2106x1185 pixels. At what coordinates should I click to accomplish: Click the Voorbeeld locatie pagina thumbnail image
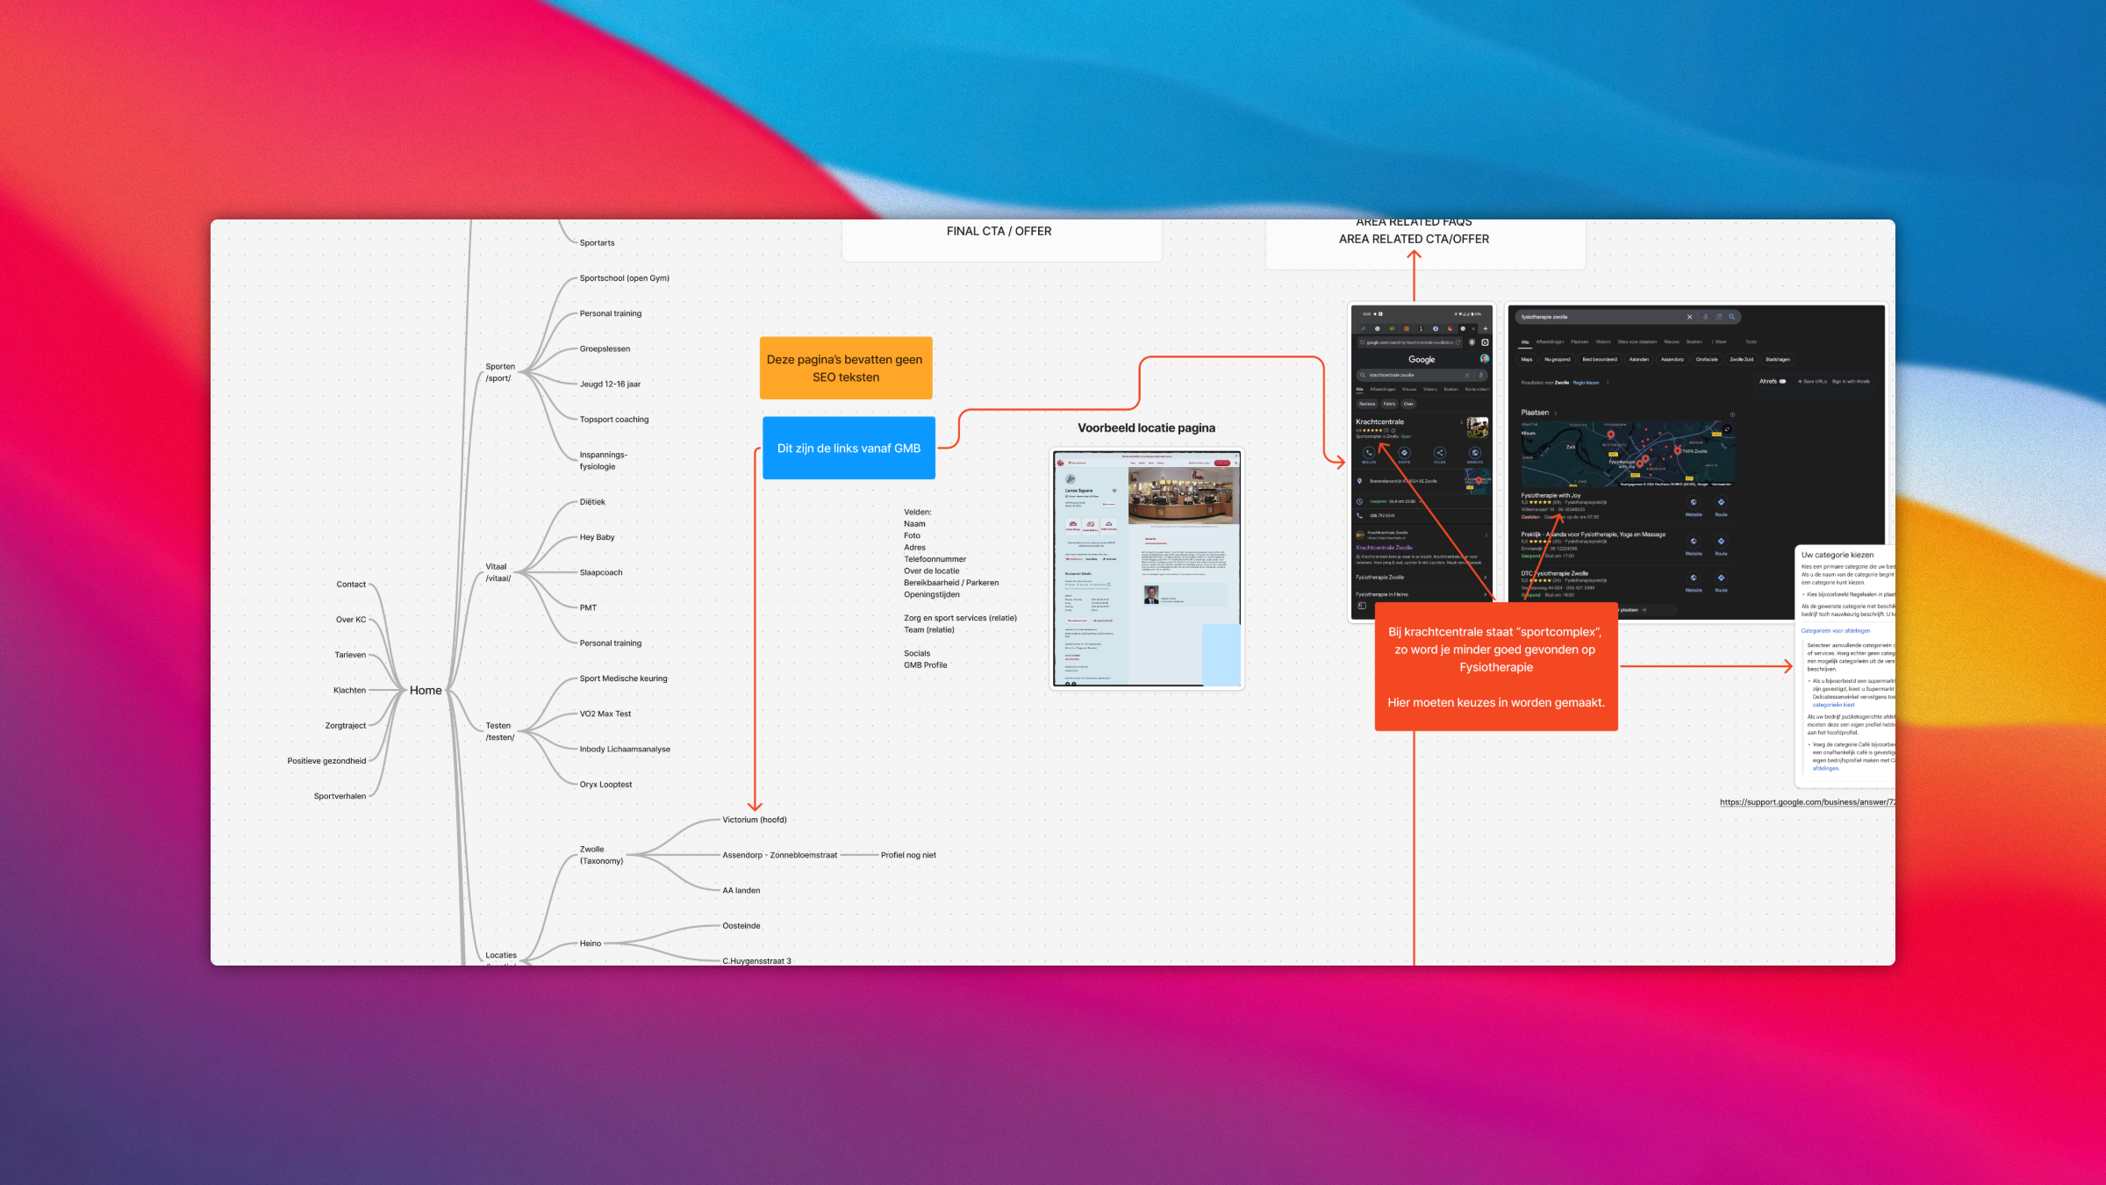[x=1146, y=569]
